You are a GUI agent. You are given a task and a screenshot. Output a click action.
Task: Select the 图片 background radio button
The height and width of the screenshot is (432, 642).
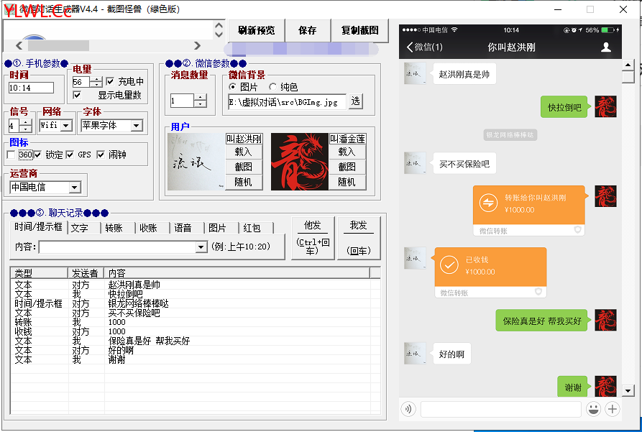click(x=232, y=86)
